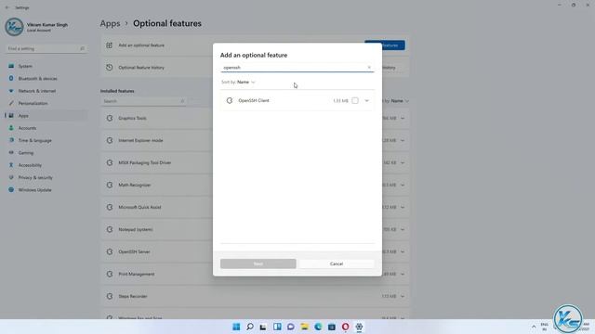Image resolution: width=595 pixels, height=334 pixels.
Task: Click the Cancel button in dialog
Action: [x=337, y=263]
